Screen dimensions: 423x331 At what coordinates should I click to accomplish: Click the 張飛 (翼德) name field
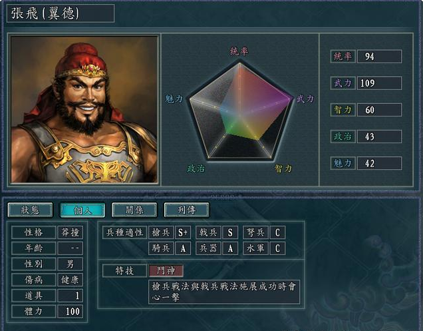click(x=61, y=13)
